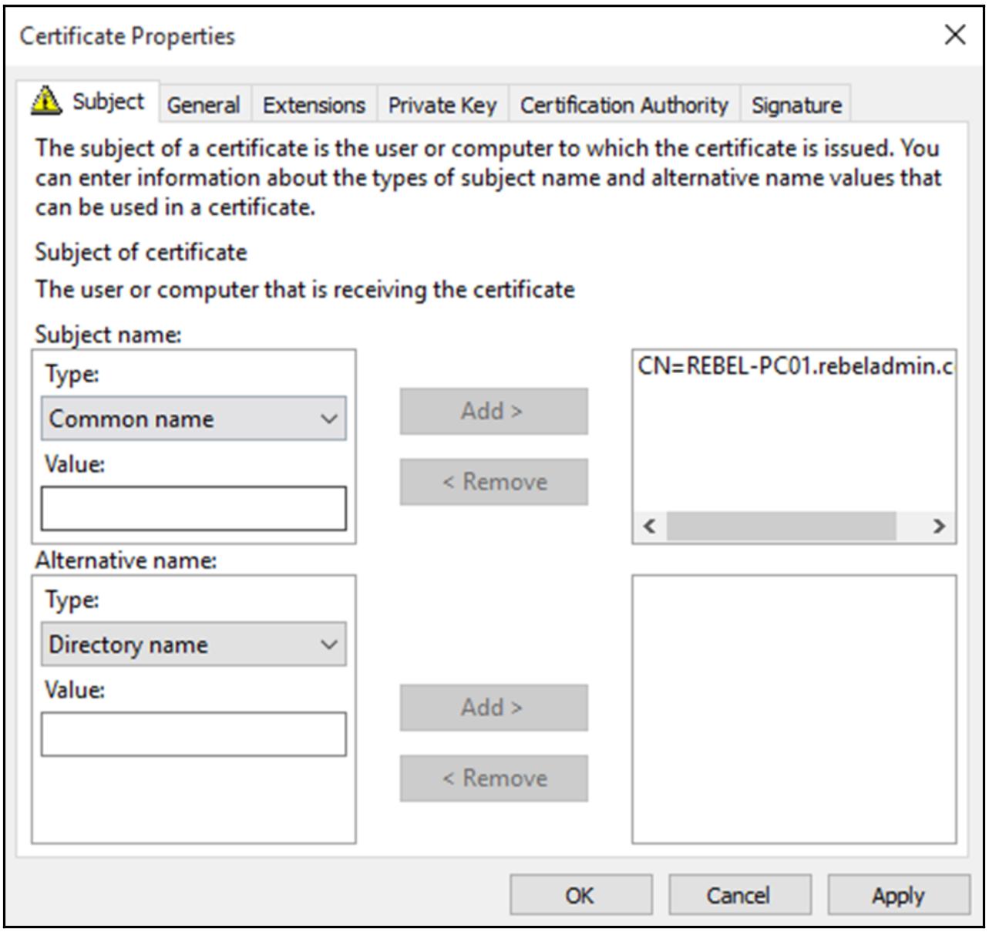Apply the certificate property changes
989x932 pixels.
[898, 895]
